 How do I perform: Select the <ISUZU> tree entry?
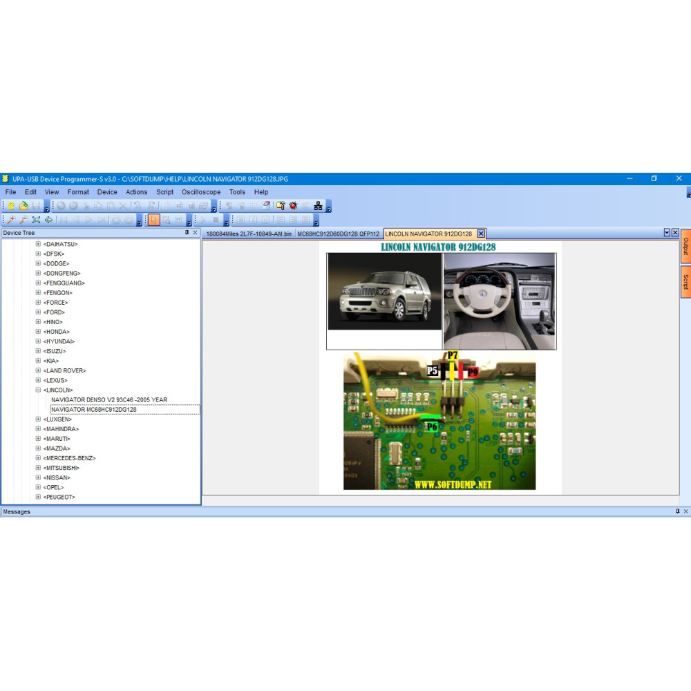pos(55,351)
